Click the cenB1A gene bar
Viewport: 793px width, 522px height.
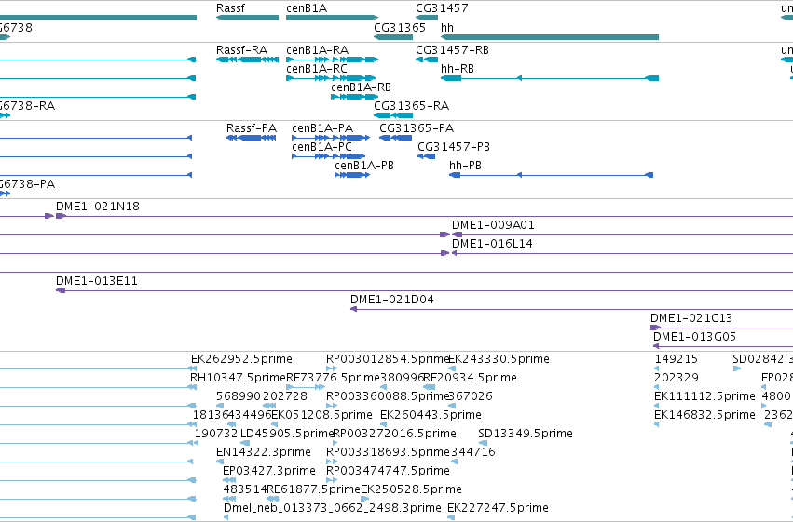coord(333,18)
